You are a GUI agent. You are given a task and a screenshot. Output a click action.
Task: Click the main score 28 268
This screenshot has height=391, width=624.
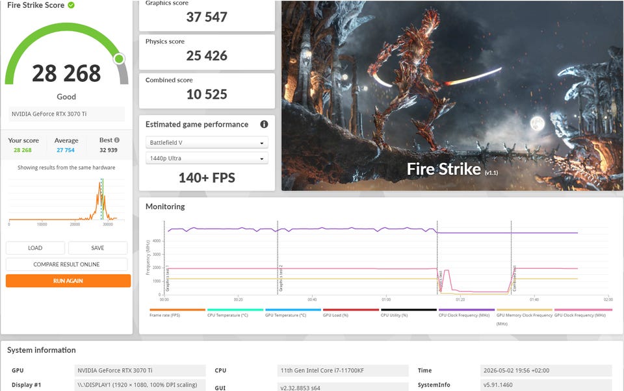pyautogui.click(x=66, y=73)
